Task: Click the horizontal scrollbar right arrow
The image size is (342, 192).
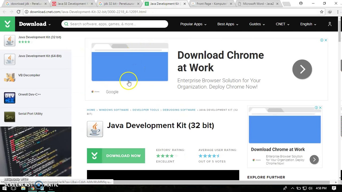Action: pos(336,182)
